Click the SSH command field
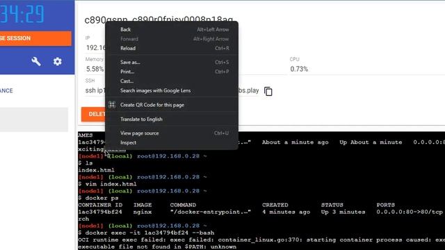The width and height of the screenshot is (445, 250). (x=172, y=91)
